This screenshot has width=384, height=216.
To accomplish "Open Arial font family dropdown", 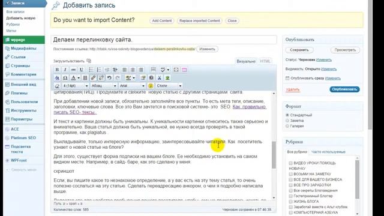I will (132, 86).
